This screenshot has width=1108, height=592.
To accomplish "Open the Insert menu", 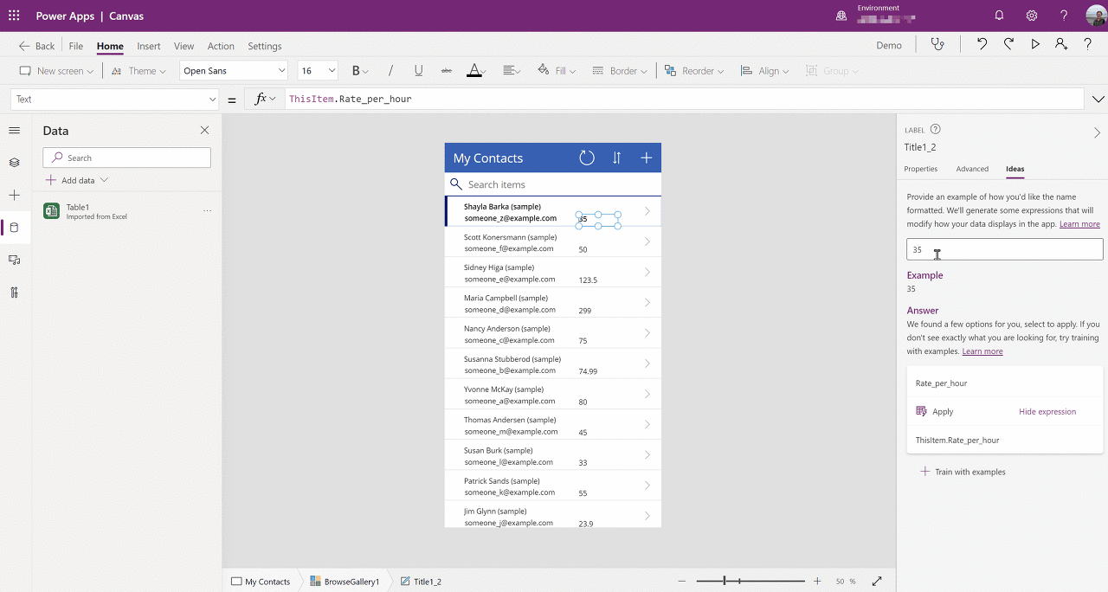I will [x=148, y=46].
